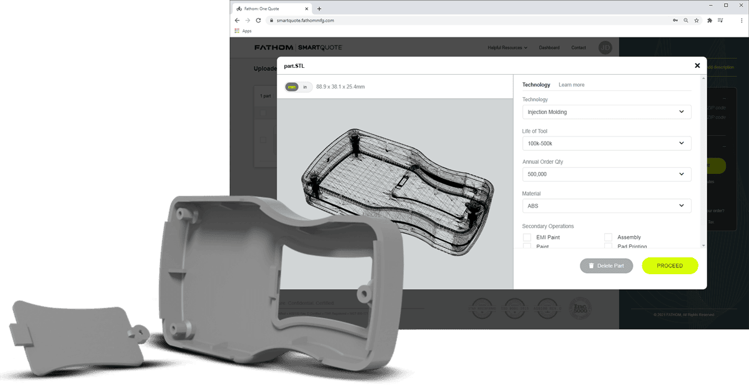Open a new browser tab
This screenshot has height=387, width=749.
tap(320, 9)
